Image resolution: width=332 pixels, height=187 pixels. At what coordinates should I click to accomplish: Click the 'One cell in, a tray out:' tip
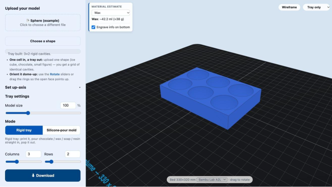point(26,60)
